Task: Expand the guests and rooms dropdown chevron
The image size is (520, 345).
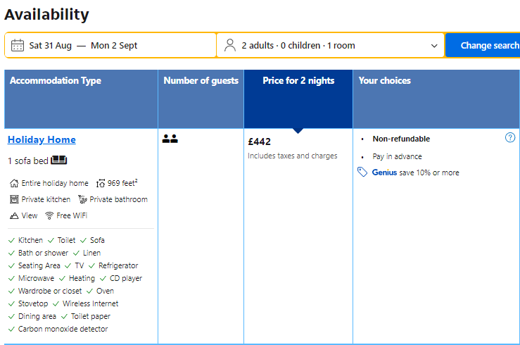Action: tap(434, 46)
